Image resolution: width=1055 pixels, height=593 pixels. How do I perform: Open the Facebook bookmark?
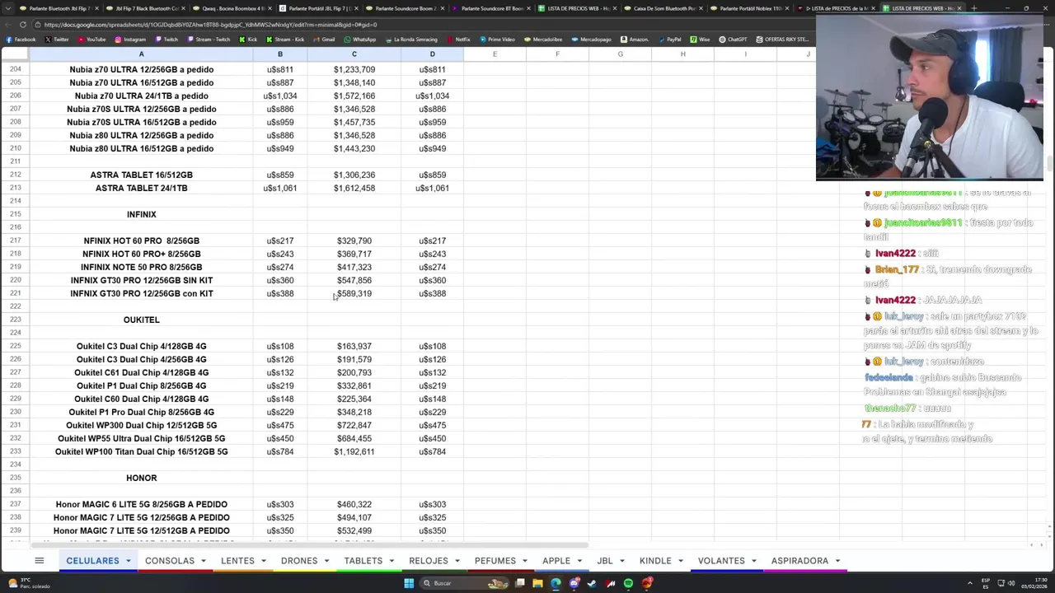[x=21, y=40]
